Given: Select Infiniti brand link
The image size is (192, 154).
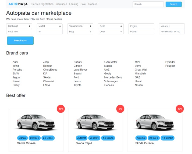Looking at the screenshot, I should (x=16, y=66).
